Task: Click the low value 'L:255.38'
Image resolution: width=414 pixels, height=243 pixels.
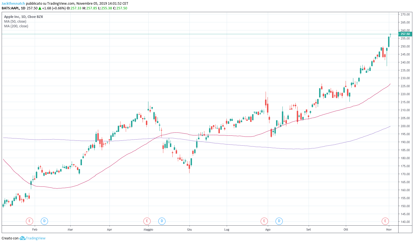Action: point(105,8)
